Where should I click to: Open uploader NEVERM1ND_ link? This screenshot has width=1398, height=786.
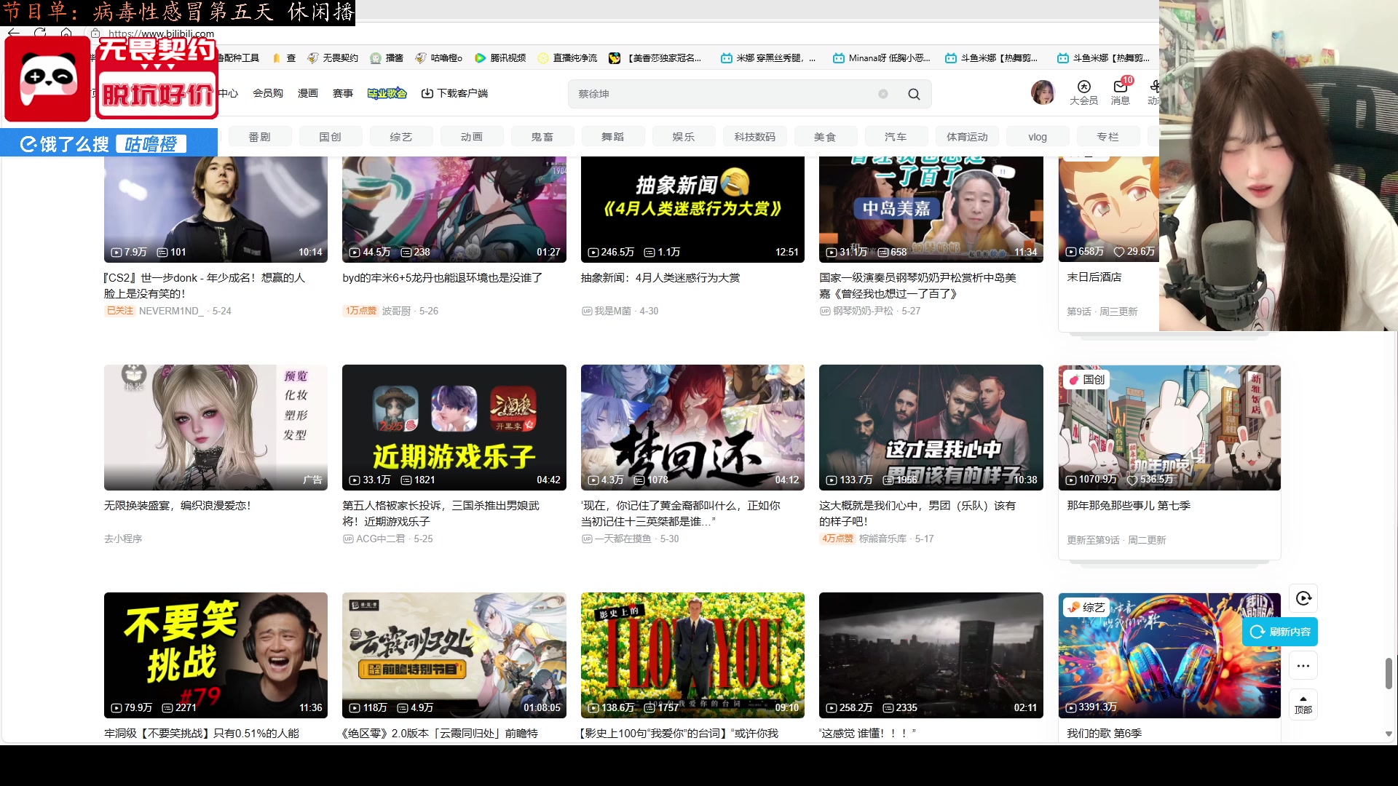tap(171, 311)
